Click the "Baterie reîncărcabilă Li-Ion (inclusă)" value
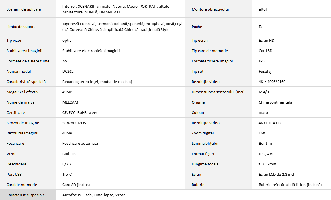Image resolution: width=331 pixels, height=200 pixels. [x=290, y=185]
